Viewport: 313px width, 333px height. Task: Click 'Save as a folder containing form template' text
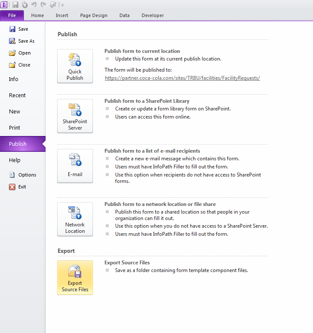point(182,270)
